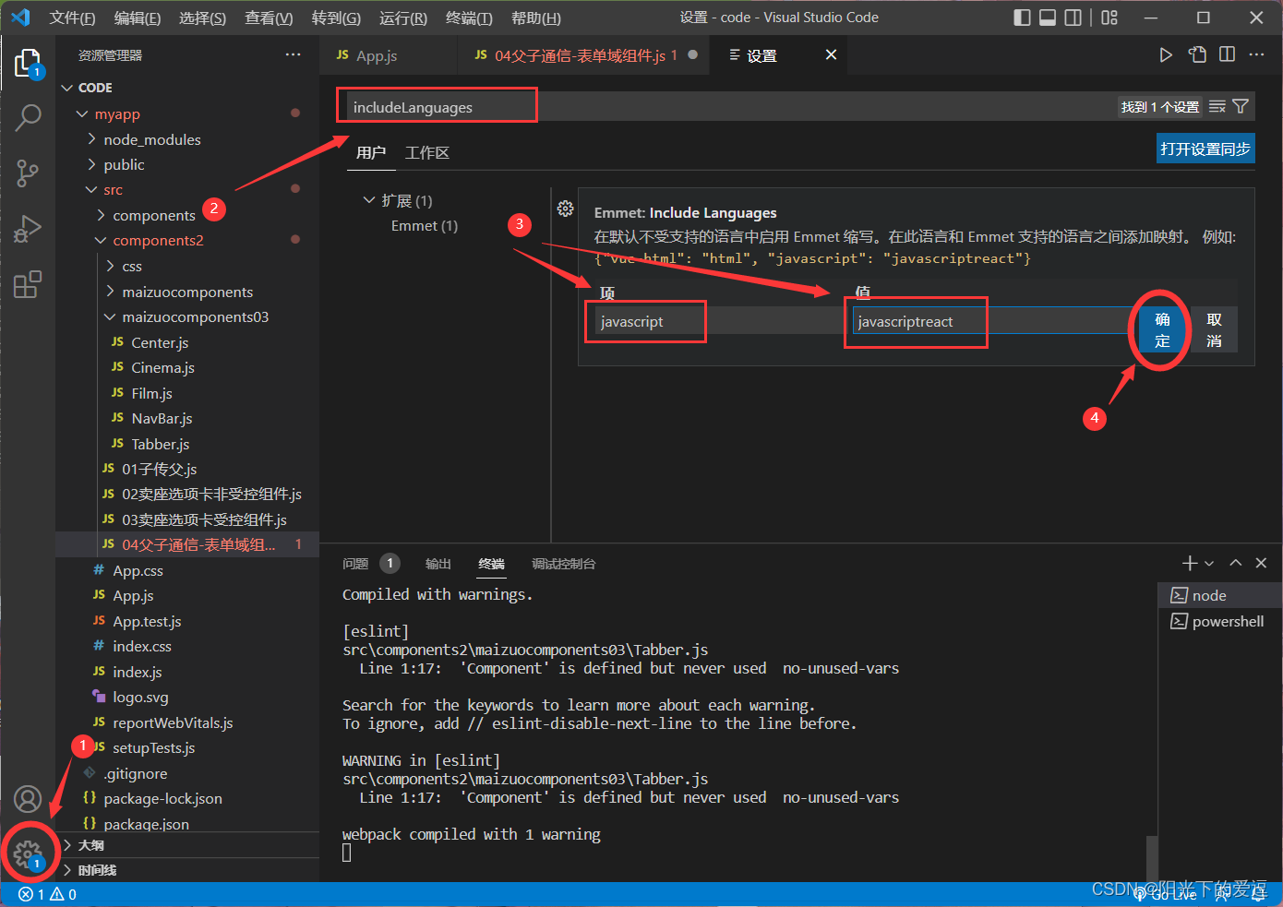The height and width of the screenshot is (907, 1283).
Task: Click the javascriptreact value input field
Action: (993, 321)
